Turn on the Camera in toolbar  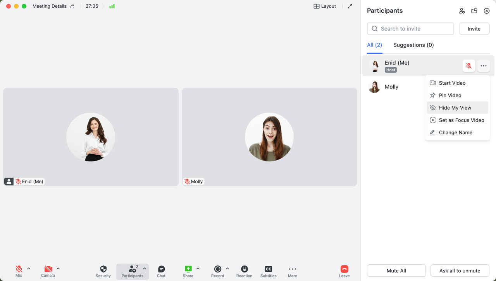coord(48,269)
